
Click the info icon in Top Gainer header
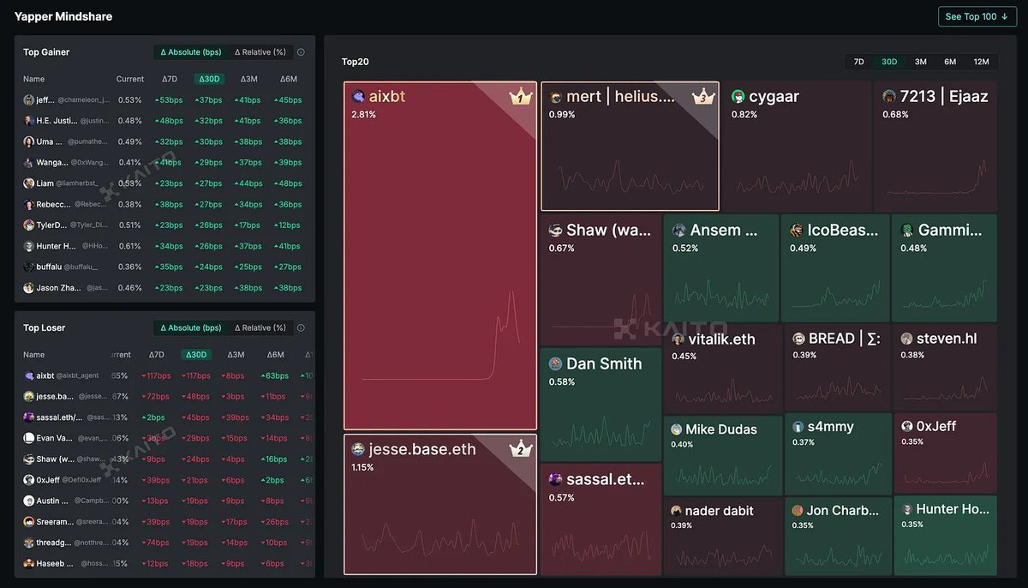[301, 52]
